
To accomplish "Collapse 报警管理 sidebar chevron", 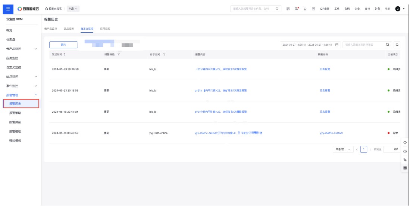I will (x=36, y=95).
